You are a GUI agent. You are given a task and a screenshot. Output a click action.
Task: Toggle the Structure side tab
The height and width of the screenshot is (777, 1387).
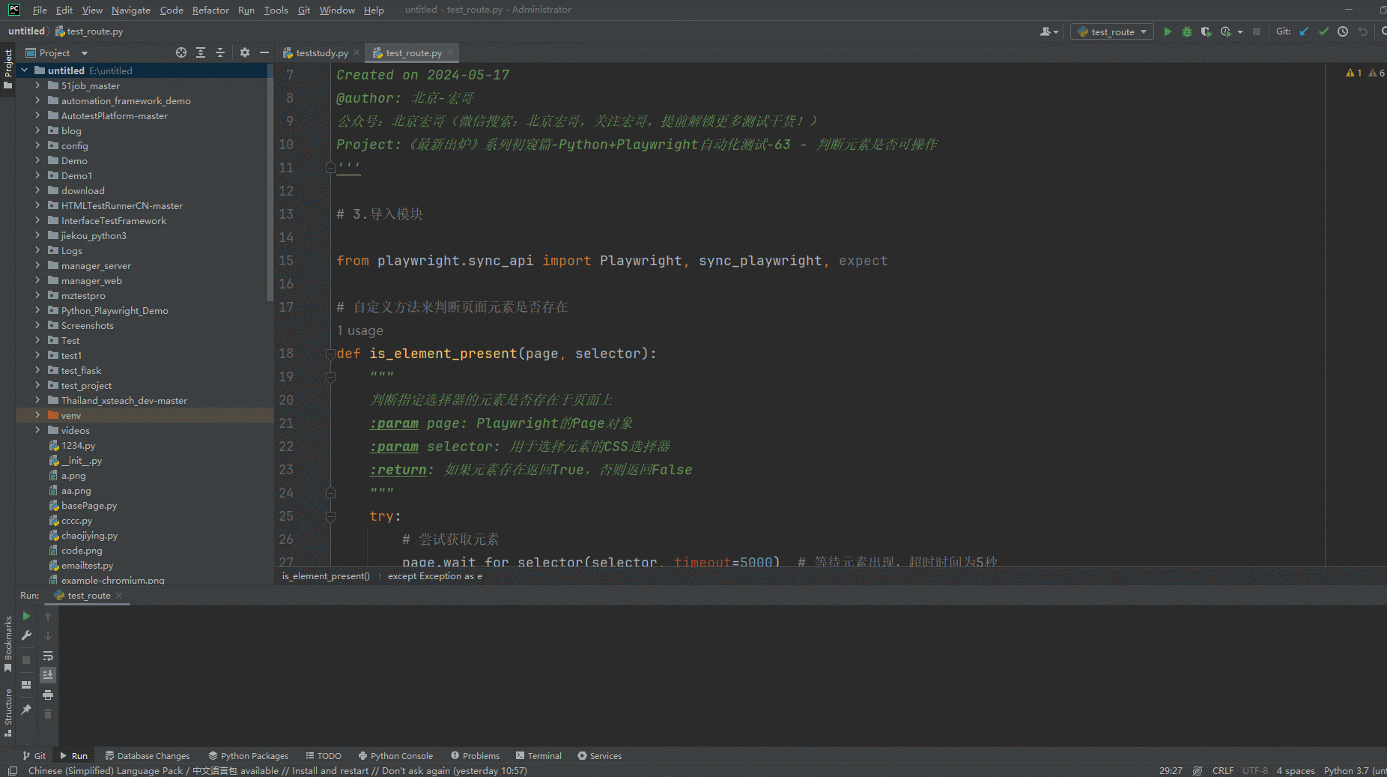tap(8, 712)
